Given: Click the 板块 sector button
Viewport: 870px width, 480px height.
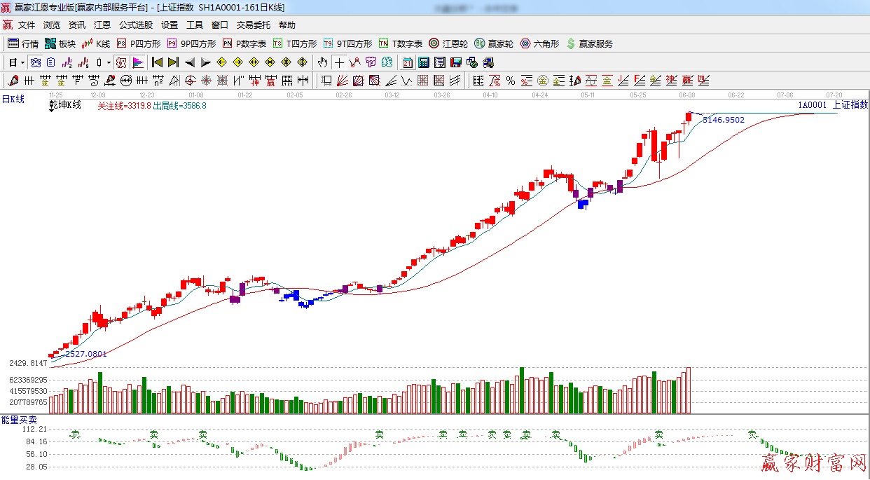Looking at the screenshot, I should click(x=60, y=43).
